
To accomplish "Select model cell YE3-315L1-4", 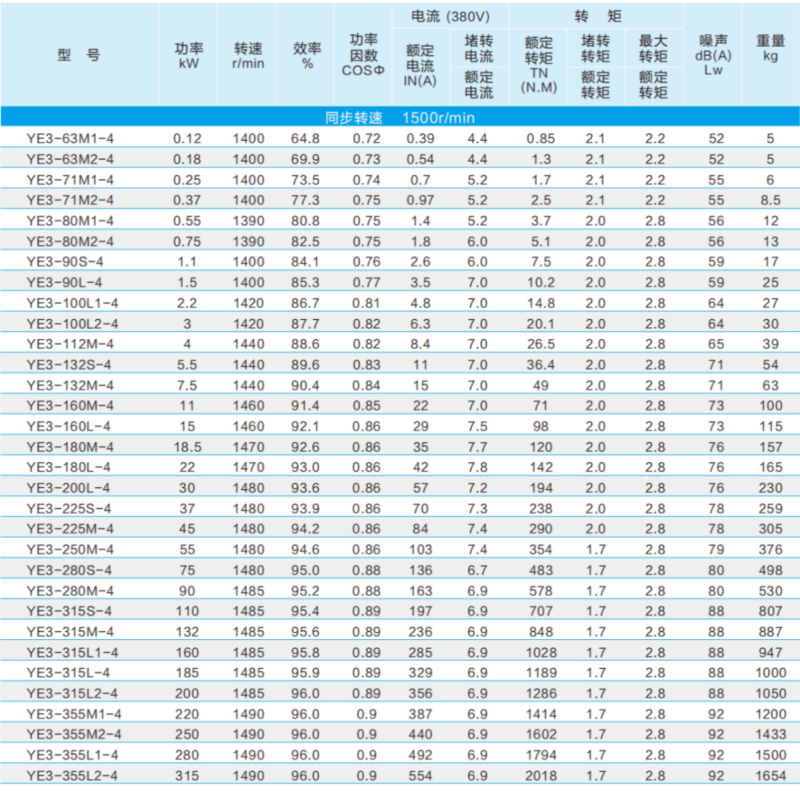I will [x=73, y=652].
